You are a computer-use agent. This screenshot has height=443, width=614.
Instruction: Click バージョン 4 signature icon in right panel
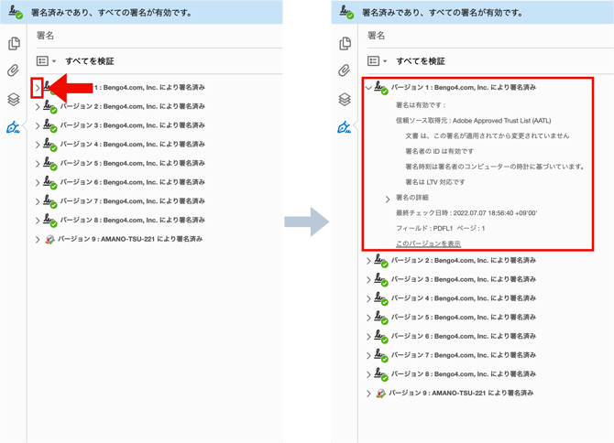pos(381,298)
